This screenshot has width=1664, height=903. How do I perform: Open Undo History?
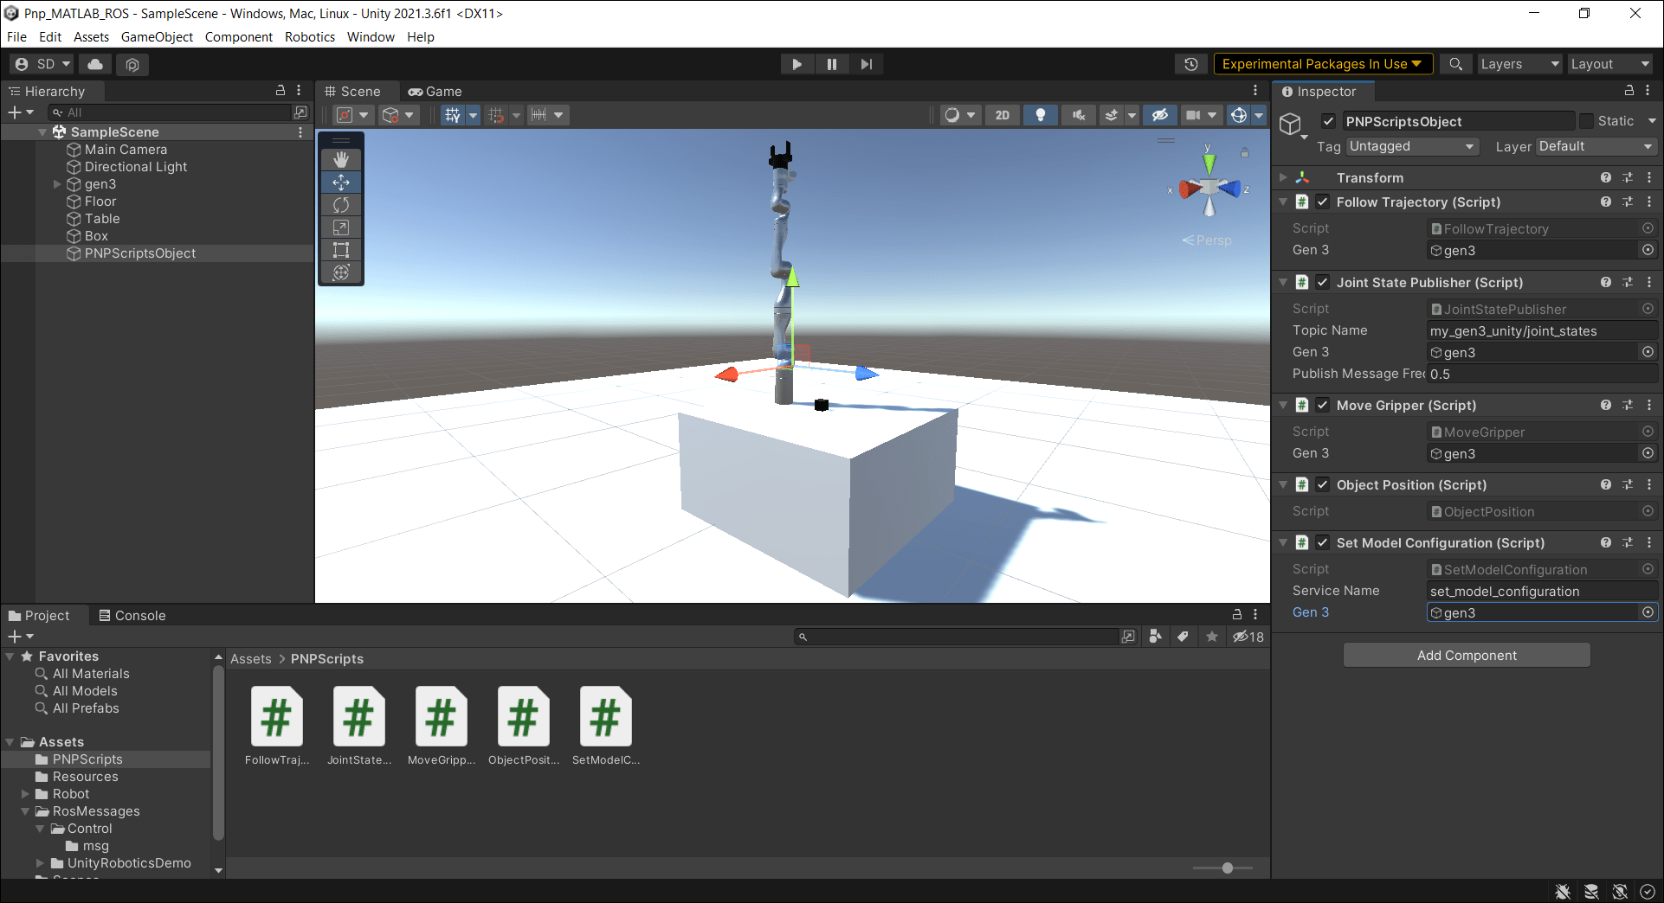click(x=1191, y=64)
